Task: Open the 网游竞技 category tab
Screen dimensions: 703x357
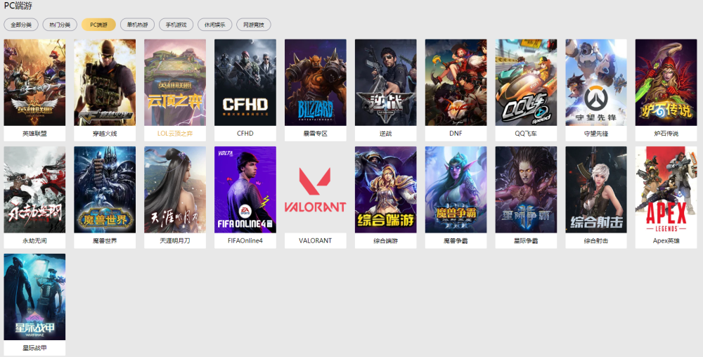Action: pos(254,25)
